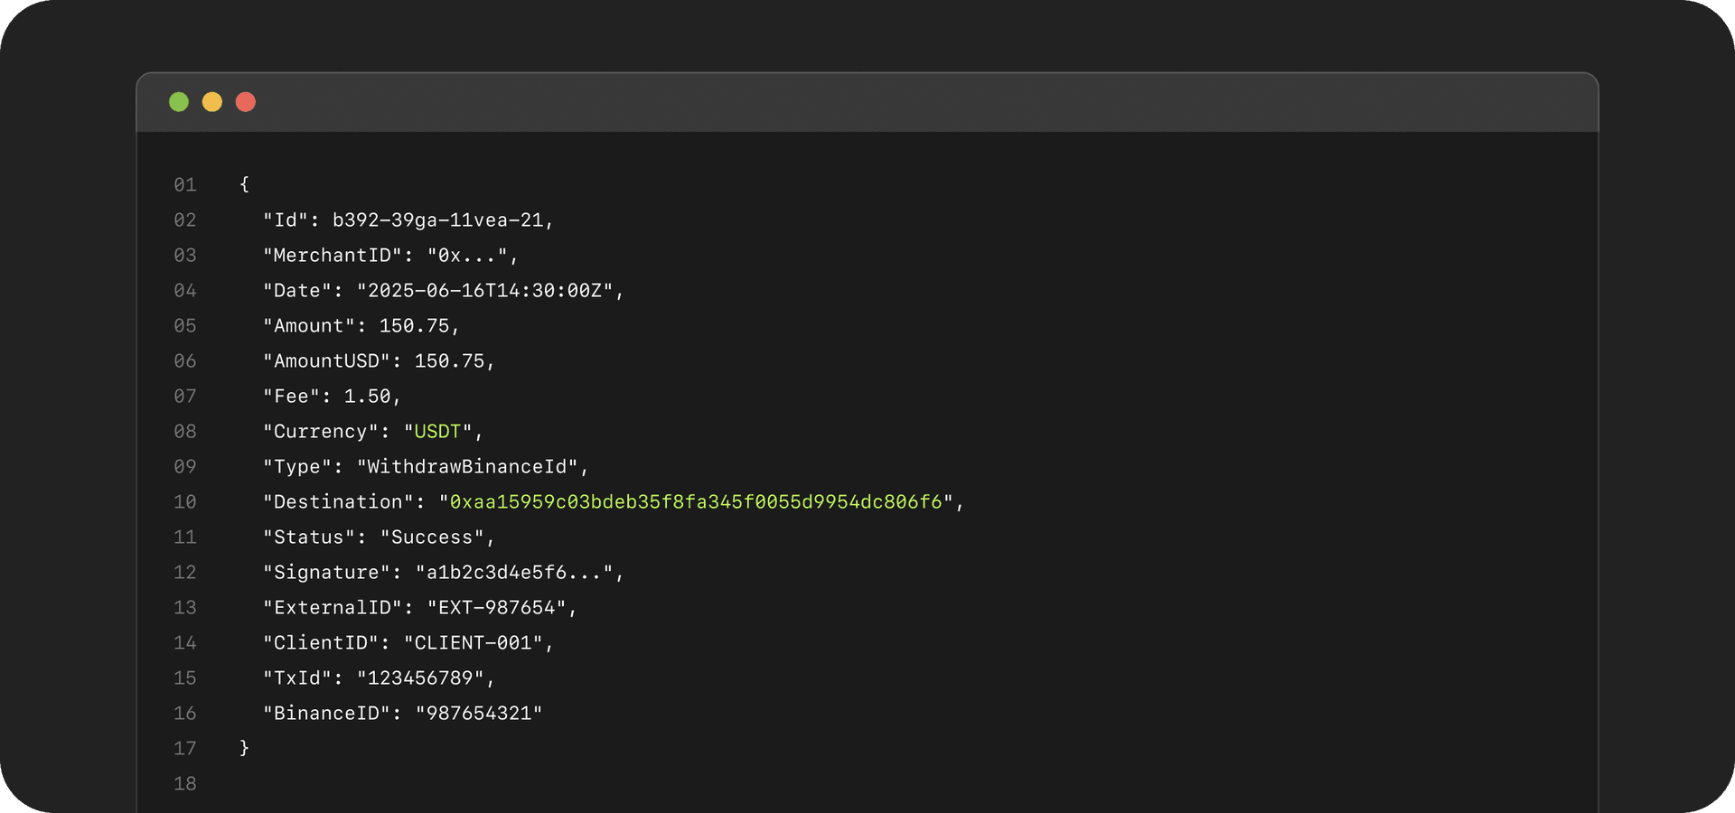
Task: Select the BinanceID value 987654321
Action: 479,714
